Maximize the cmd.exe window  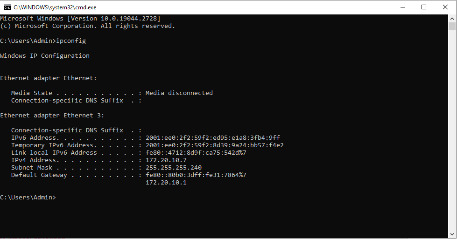click(424, 7)
